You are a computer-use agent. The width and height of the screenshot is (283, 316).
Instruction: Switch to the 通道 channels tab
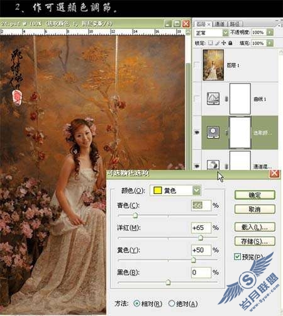click(219, 24)
